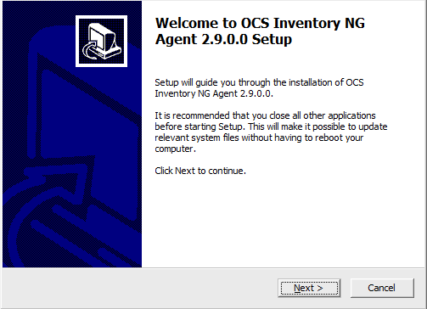Select the curved arrow in the logo icon
This screenshot has width=427, height=309.
coord(91,51)
